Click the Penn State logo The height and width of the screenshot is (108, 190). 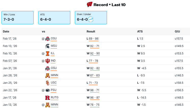47,90
